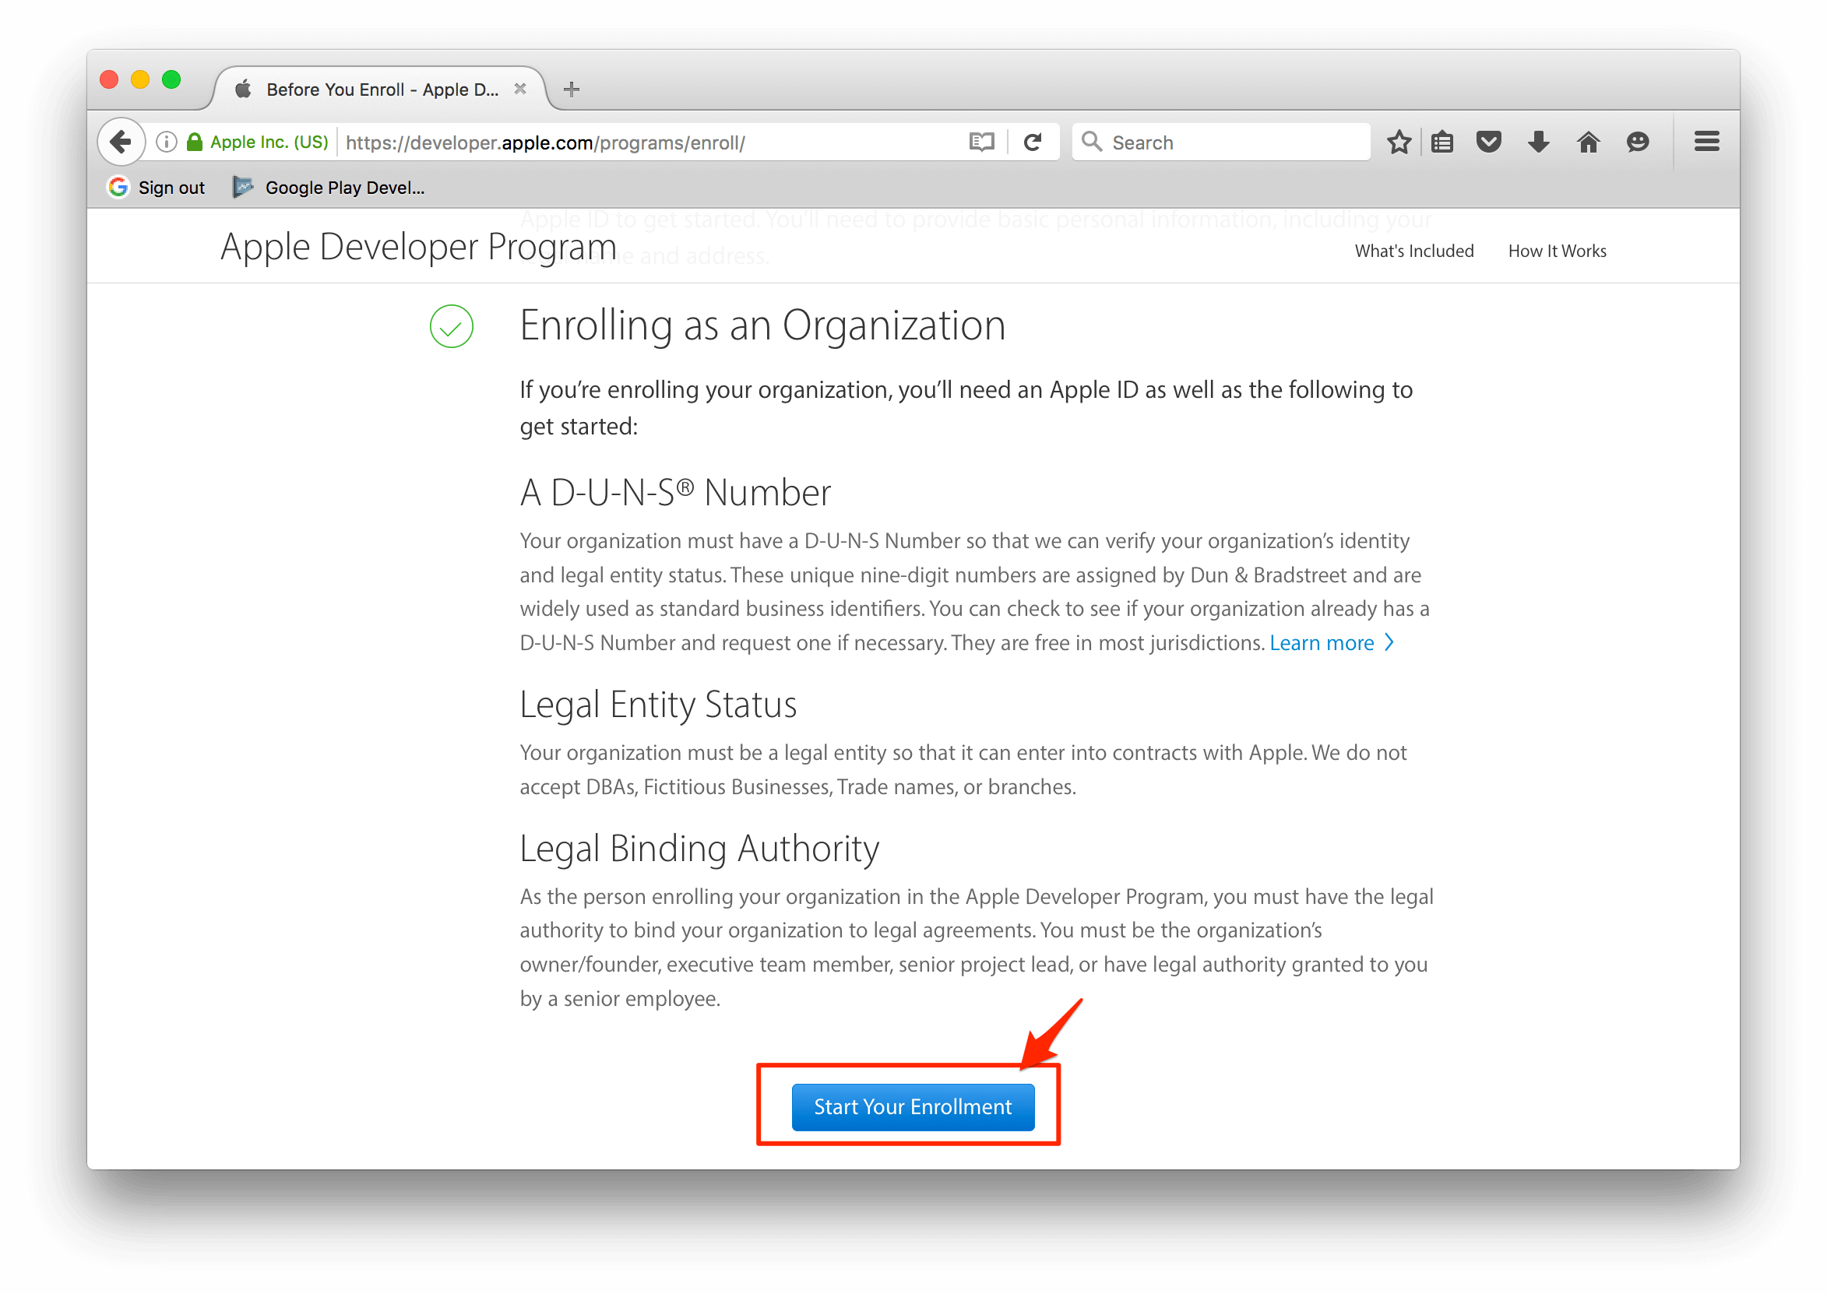Click the Pocket save icon
This screenshot has width=1827, height=1294.
click(x=1488, y=142)
